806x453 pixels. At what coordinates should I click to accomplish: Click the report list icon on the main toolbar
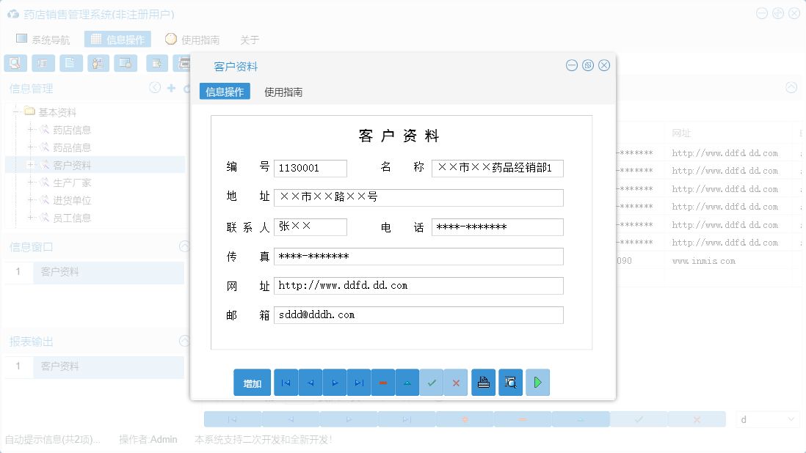click(x=43, y=63)
